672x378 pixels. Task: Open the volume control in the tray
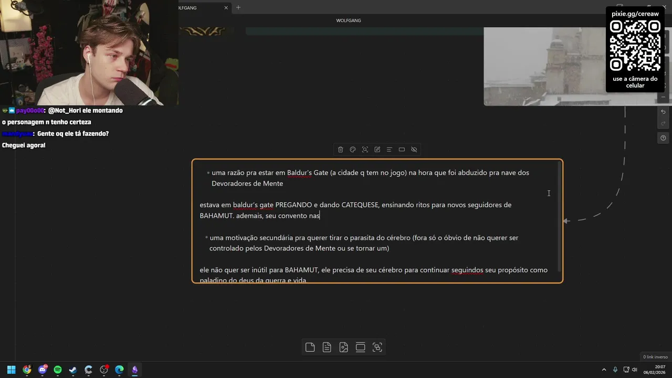click(x=635, y=370)
